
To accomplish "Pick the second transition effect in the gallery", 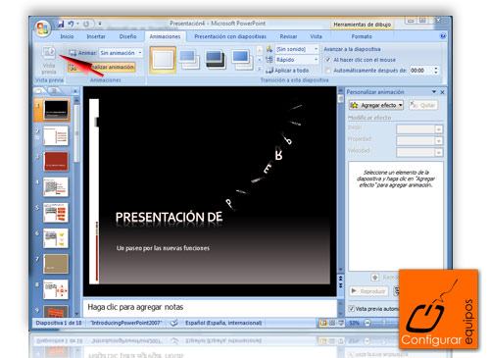I will pyautogui.click(x=189, y=60).
